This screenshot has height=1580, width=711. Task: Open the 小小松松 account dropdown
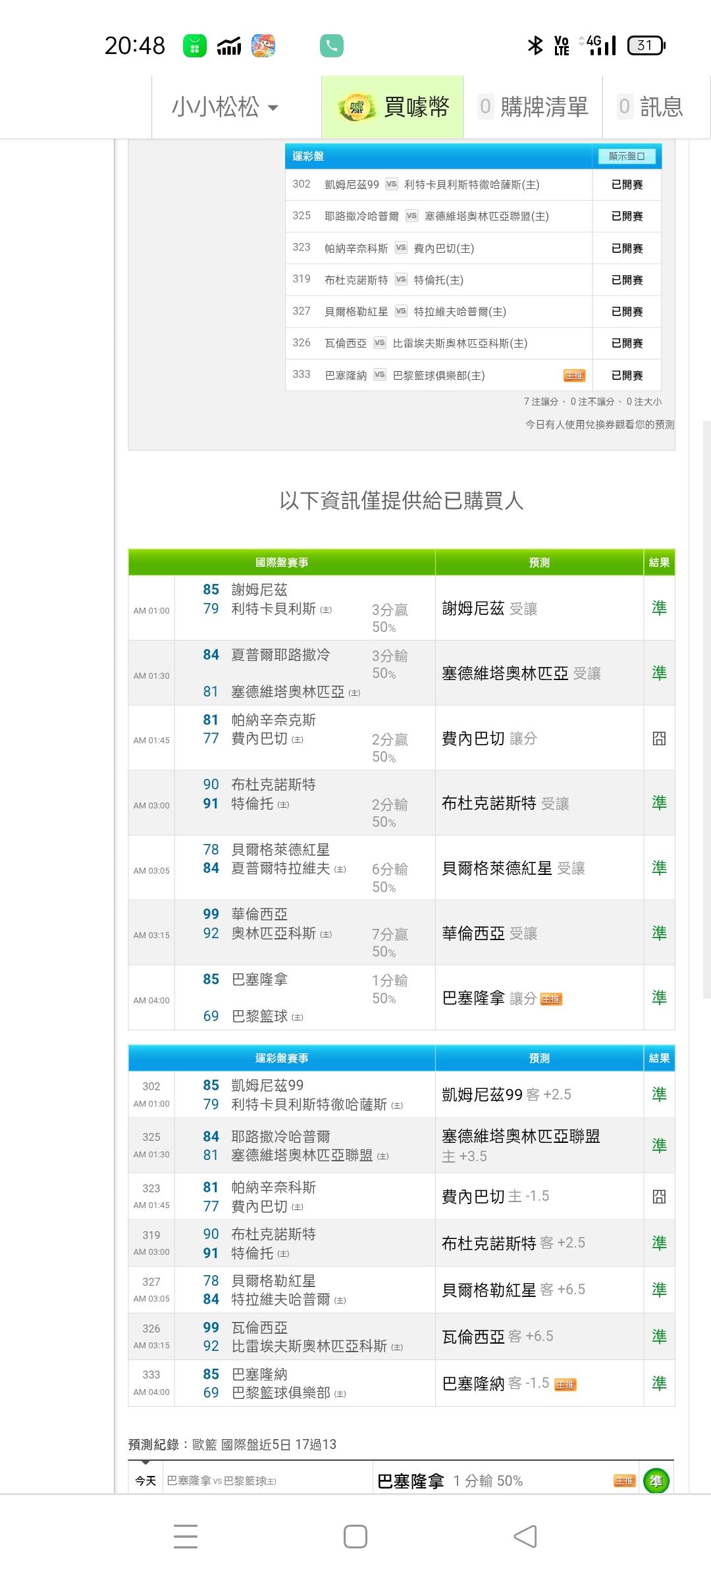point(224,107)
